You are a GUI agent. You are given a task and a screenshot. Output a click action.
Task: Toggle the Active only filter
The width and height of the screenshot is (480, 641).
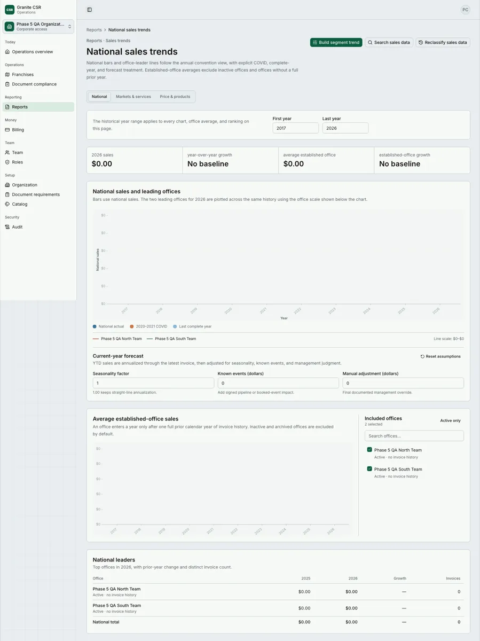click(x=450, y=420)
